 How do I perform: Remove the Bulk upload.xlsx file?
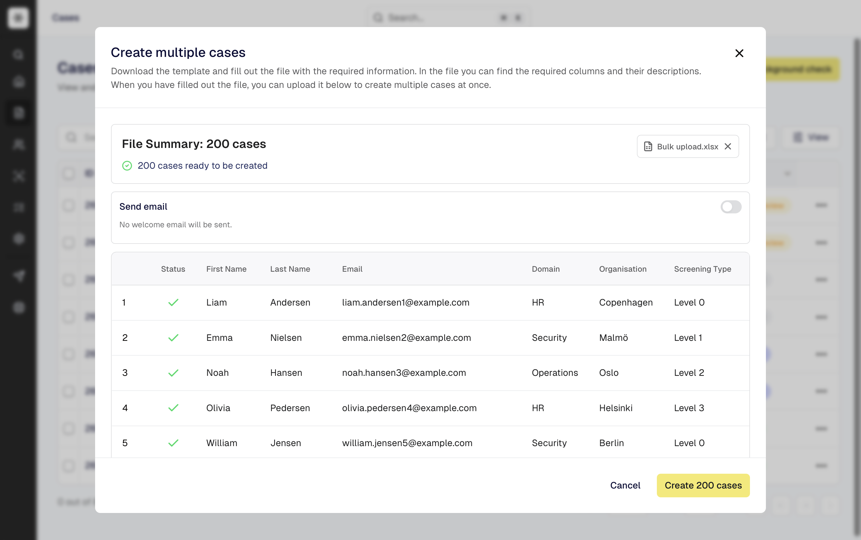pyautogui.click(x=727, y=147)
